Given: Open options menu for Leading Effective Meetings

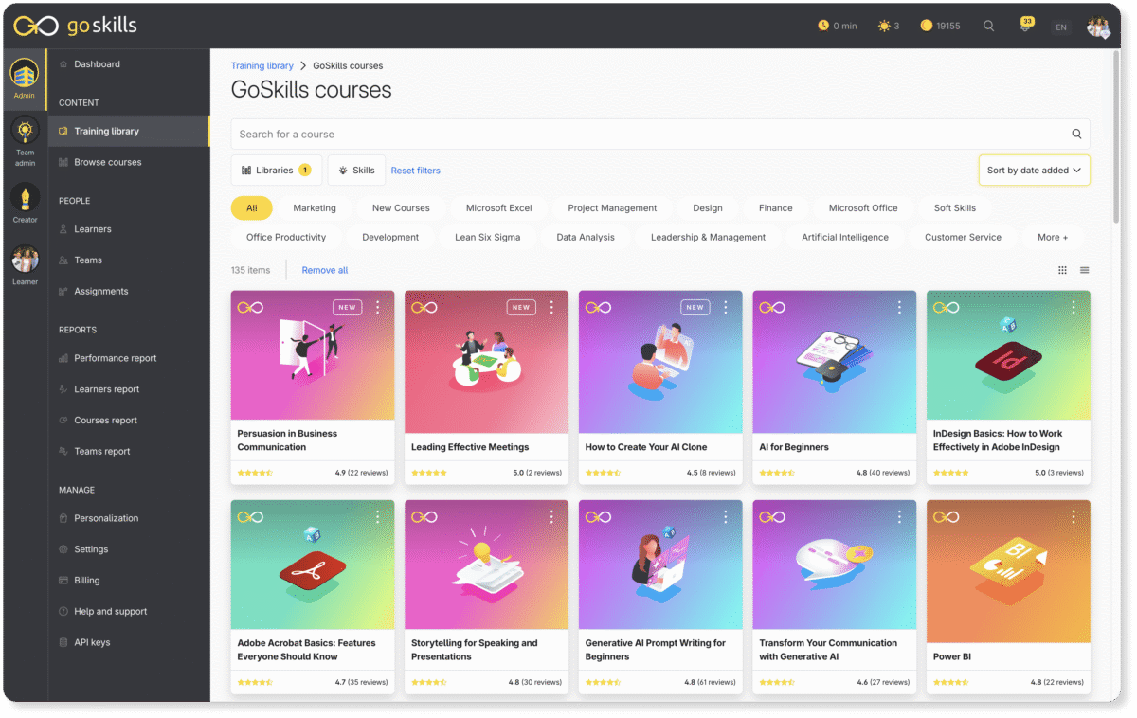Looking at the screenshot, I should [552, 307].
